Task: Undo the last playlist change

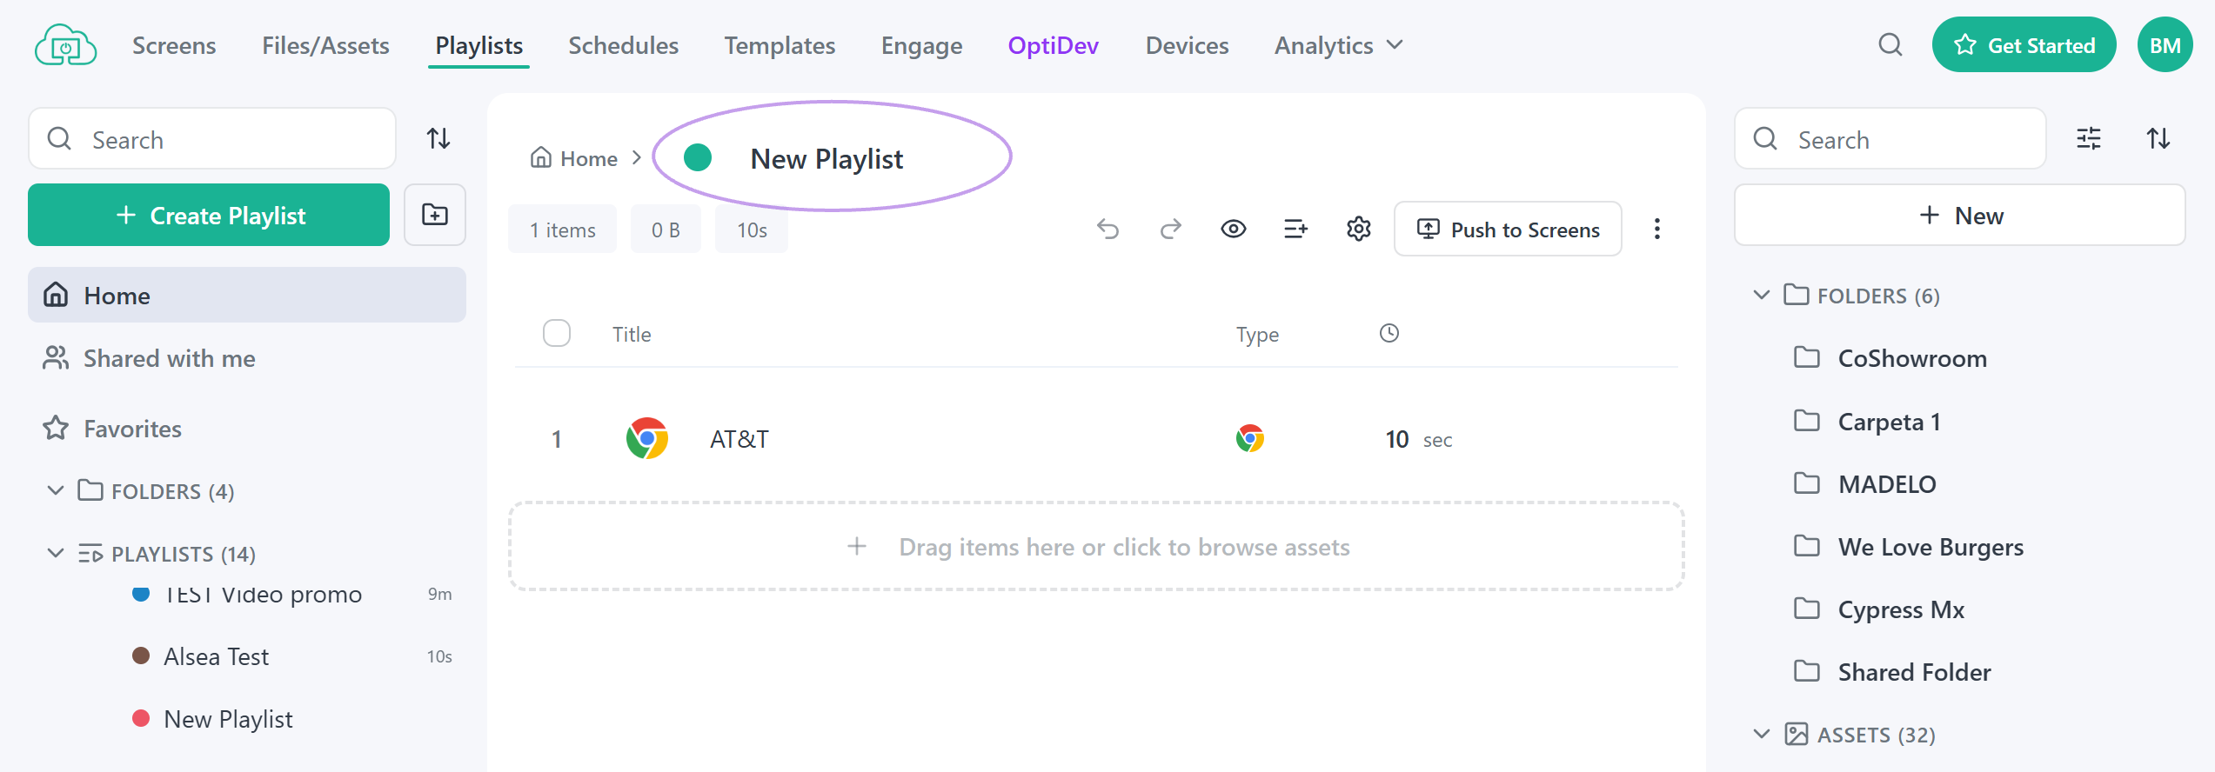Action: 1107,230
